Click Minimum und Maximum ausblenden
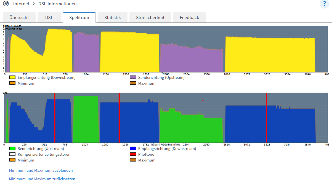The image size is (332, 183). (41, 170)
